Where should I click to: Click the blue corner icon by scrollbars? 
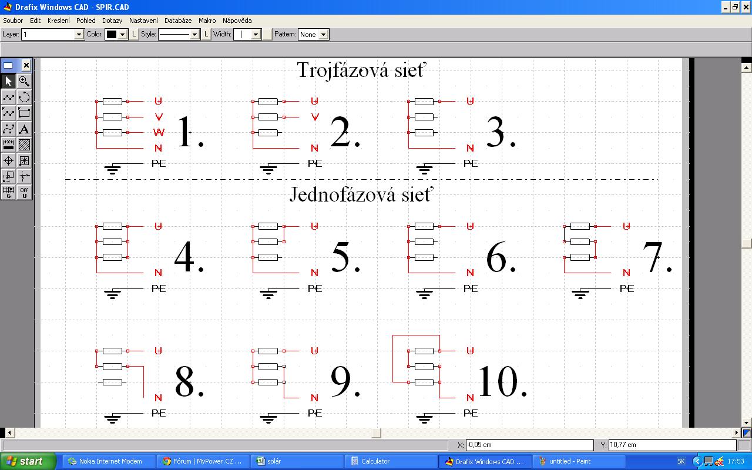point(747,433)
